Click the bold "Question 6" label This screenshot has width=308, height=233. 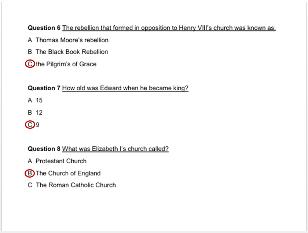pos(44,28)
